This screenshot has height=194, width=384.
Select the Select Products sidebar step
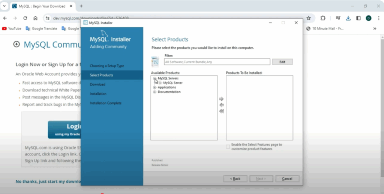tap(112, 75)
